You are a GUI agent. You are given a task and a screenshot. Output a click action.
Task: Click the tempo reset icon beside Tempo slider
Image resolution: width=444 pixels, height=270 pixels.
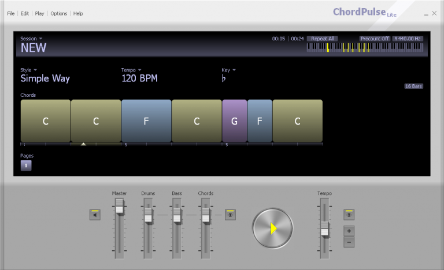coord(349,215)
